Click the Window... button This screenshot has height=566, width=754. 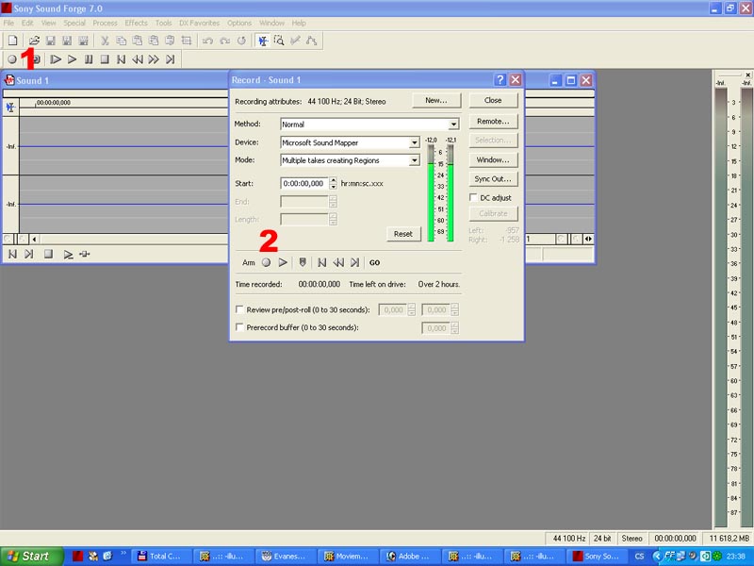[x=493, y=159]
